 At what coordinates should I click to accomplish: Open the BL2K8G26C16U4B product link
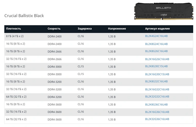[156, 51]
